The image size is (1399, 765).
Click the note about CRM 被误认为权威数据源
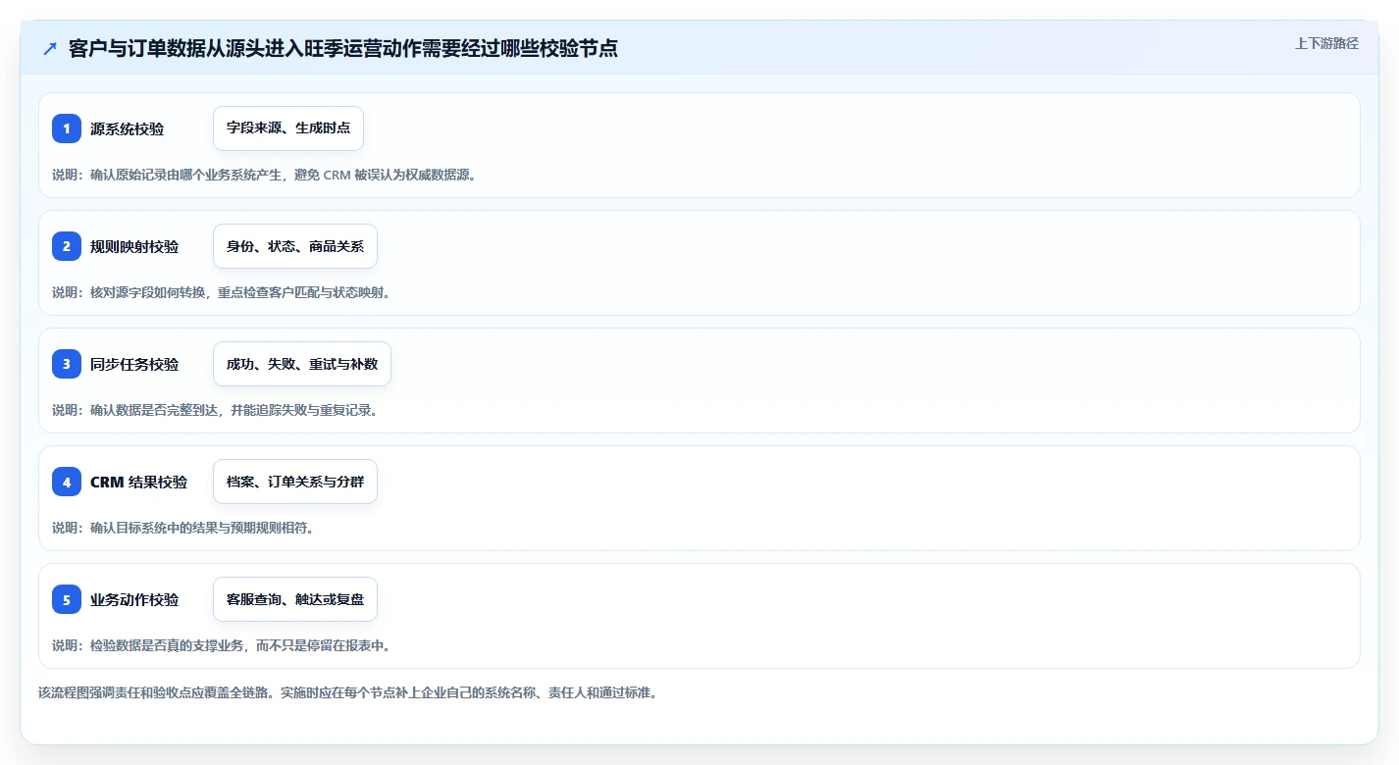[264, 175]
